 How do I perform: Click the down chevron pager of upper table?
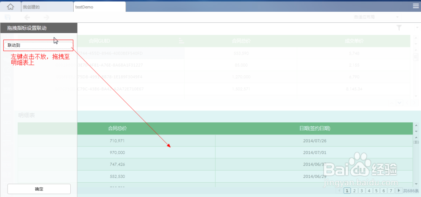coord(399,102)
